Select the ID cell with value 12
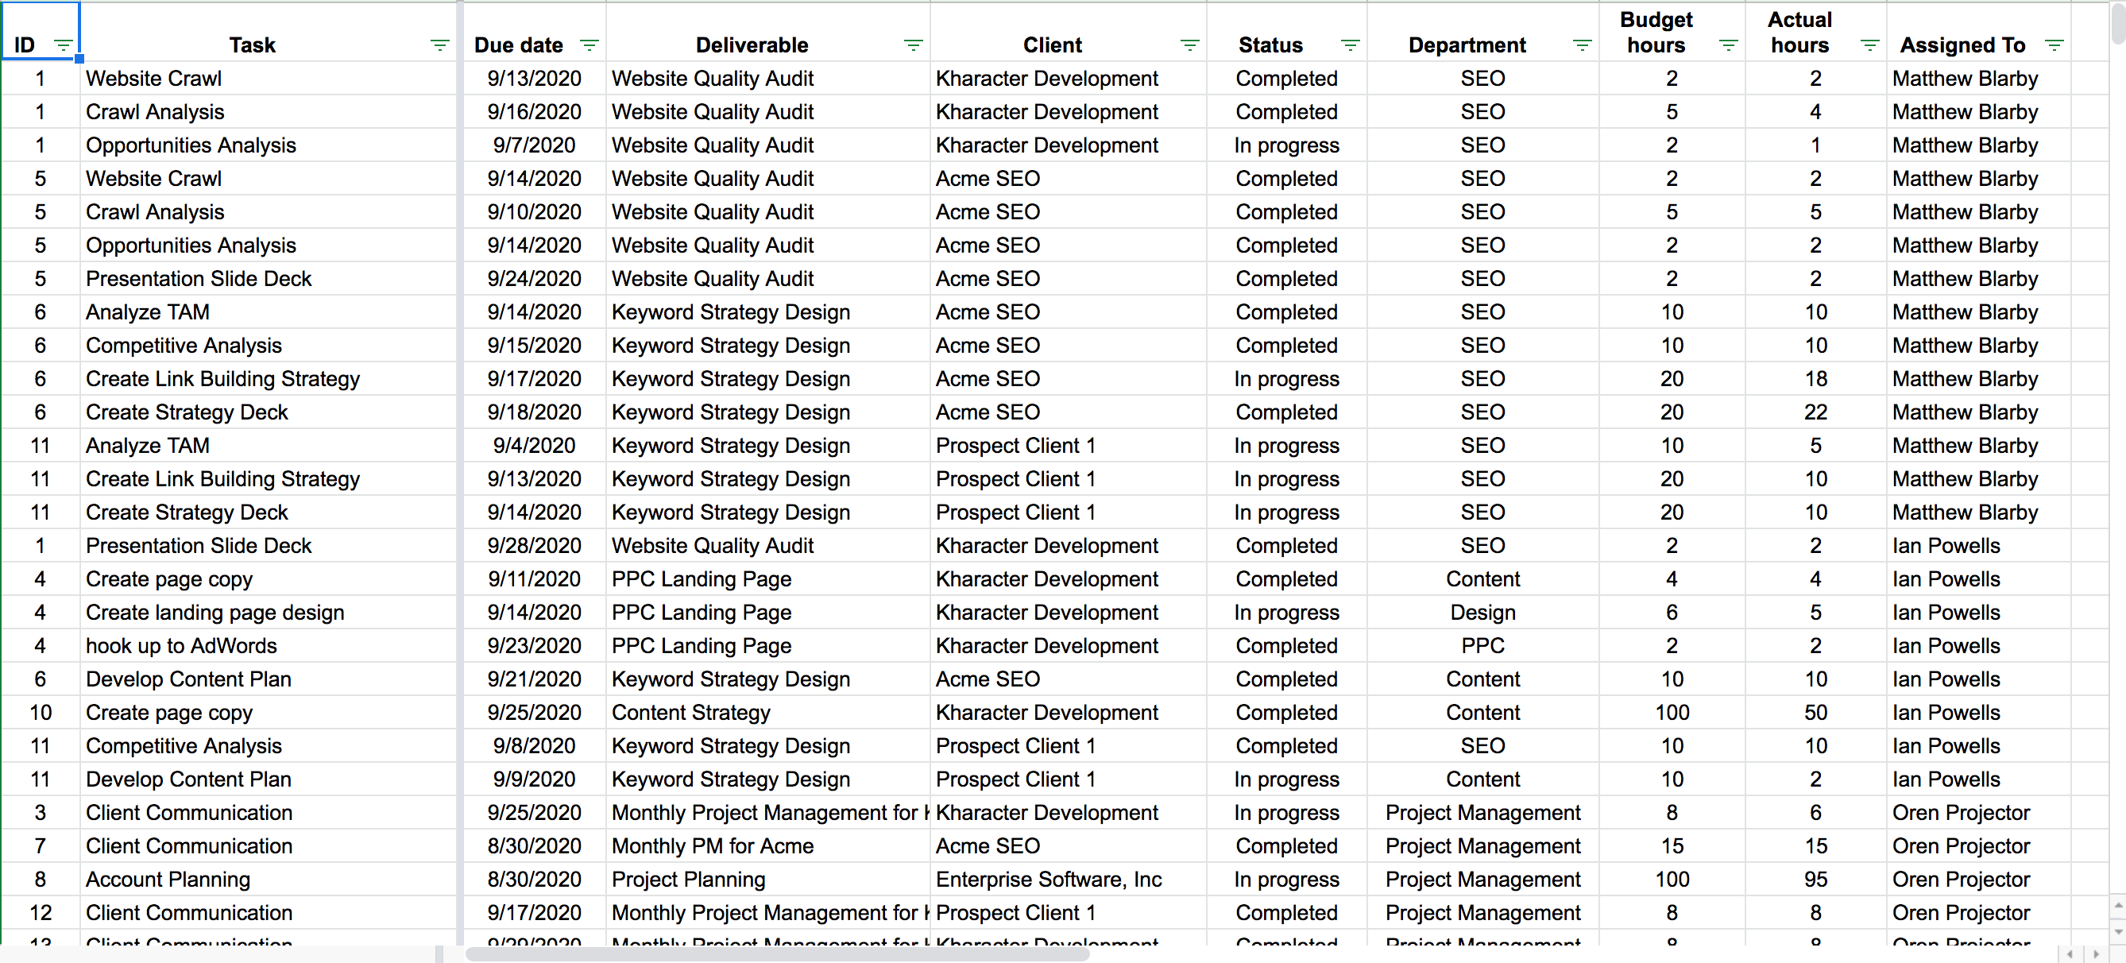Viewport: 2126px width, 963px height. point(41,913)
